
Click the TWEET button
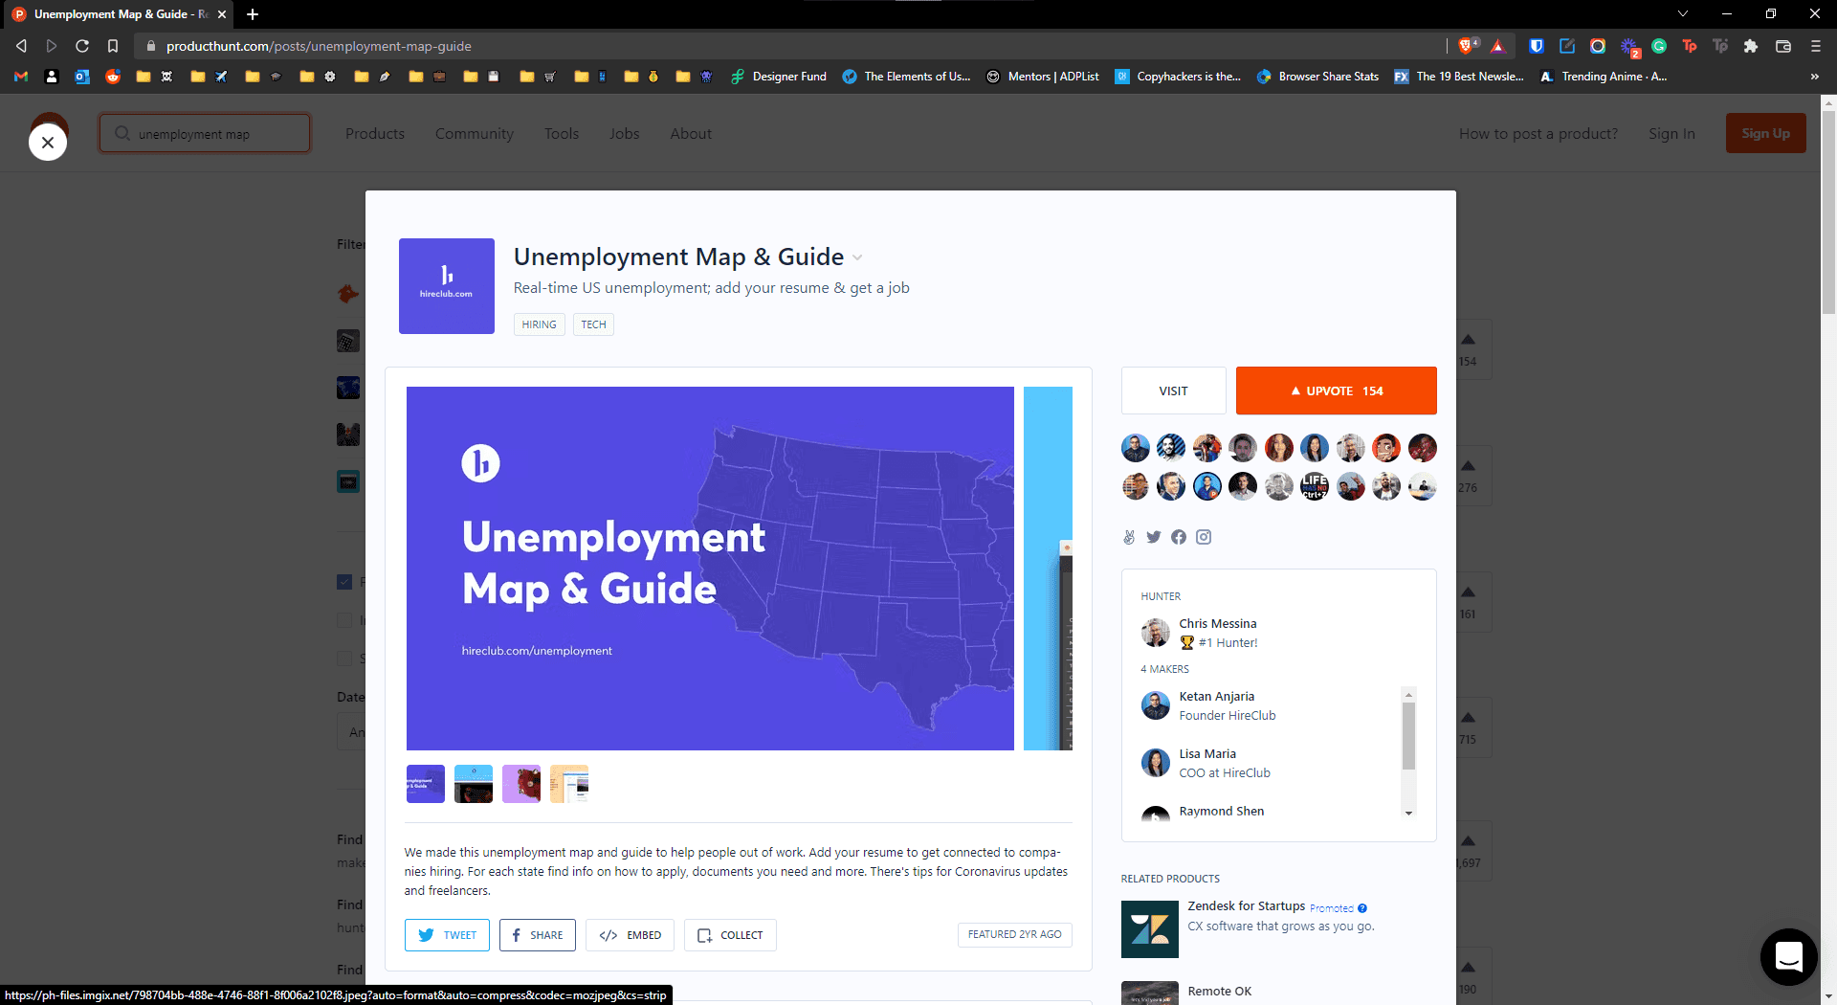447,935
